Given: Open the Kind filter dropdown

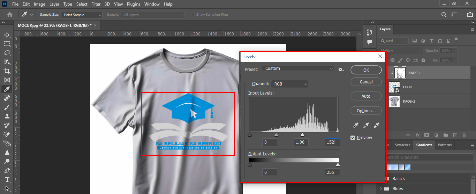Looking at the screenshot, I should click(x=393, y=41).
